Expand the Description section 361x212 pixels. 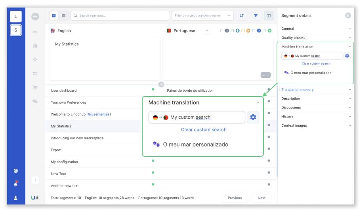[x=316, y=98]
